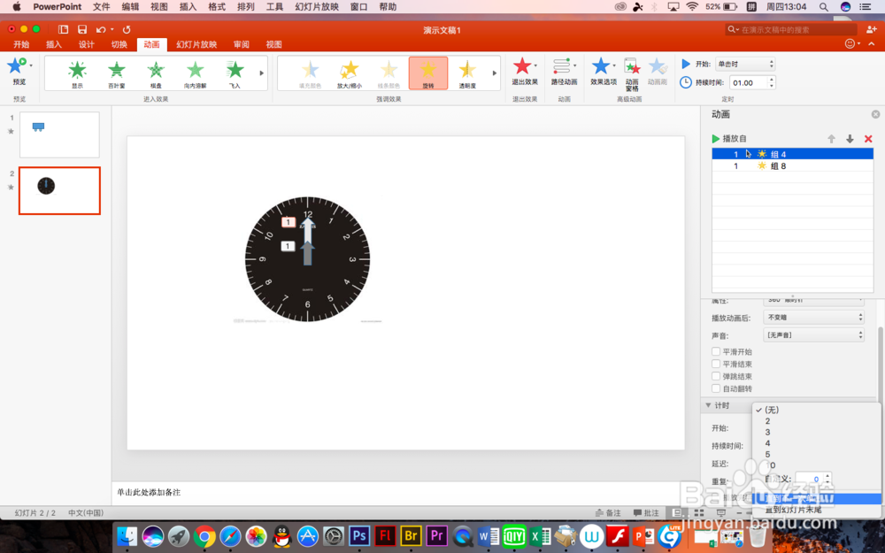Viewport: 885px width, 553px height.
Task: Select slide 1 thumbnail
Action: click(x=59, y=134)
